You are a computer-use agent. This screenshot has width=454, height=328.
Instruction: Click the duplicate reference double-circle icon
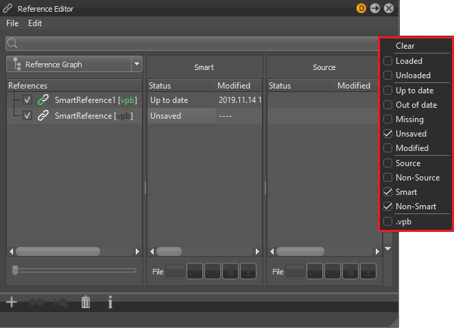tap(36, 302)
